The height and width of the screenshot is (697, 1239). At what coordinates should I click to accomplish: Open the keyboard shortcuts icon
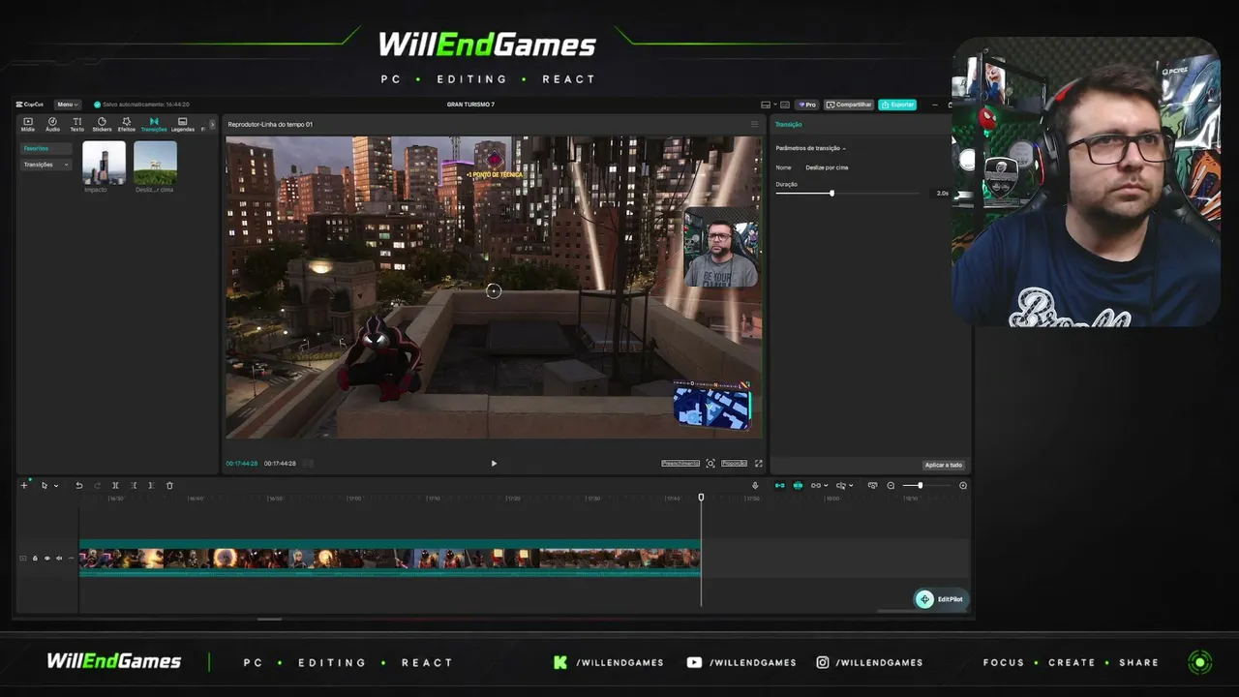pyautogui.click(x=785, y=105)
